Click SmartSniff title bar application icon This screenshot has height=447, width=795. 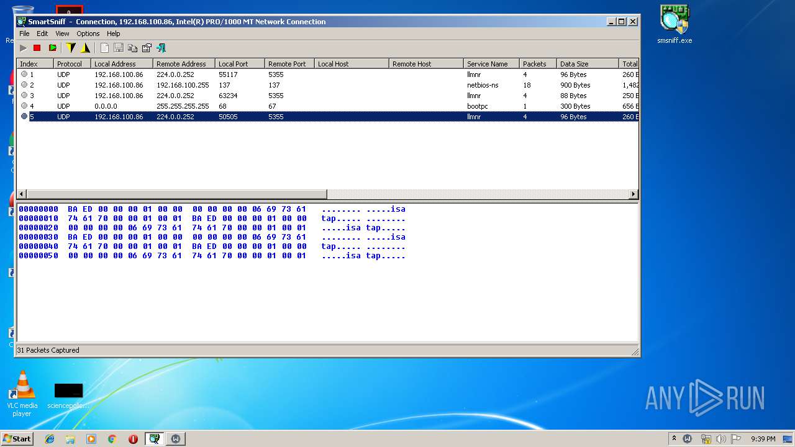point(22,22)
